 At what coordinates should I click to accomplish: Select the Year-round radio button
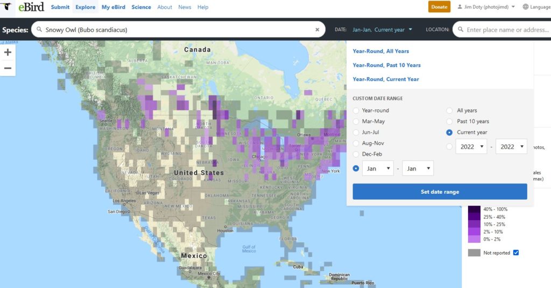coord(356,110)
